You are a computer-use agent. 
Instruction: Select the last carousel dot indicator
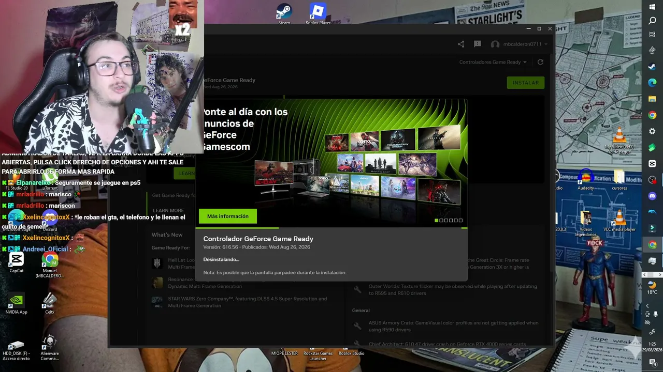(460, 221)
